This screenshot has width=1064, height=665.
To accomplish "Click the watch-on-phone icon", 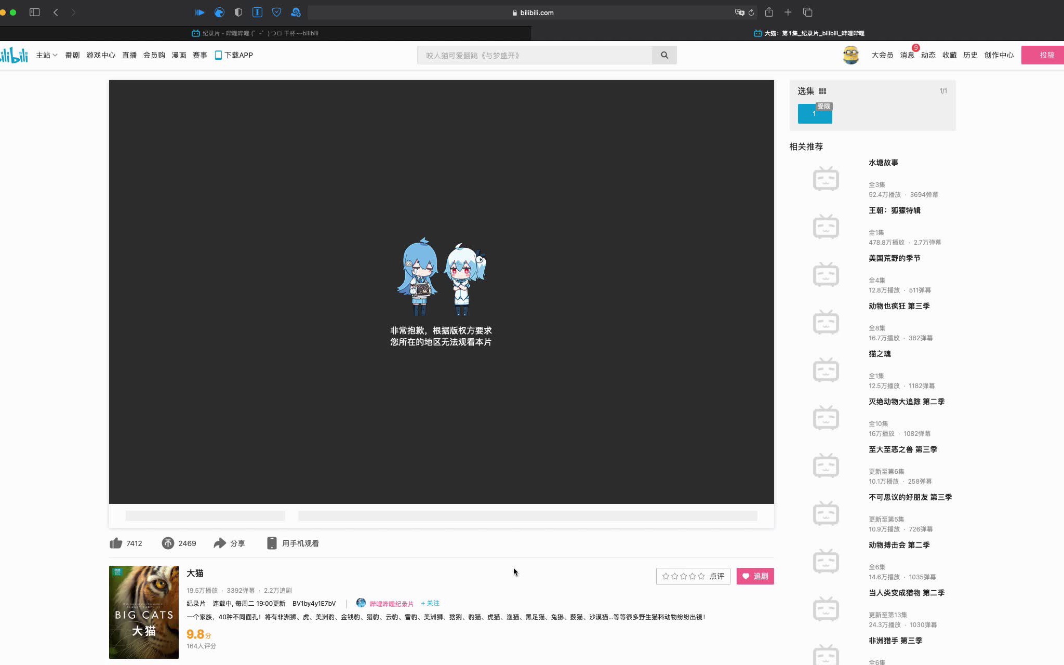I will click(x=272, y=543).
